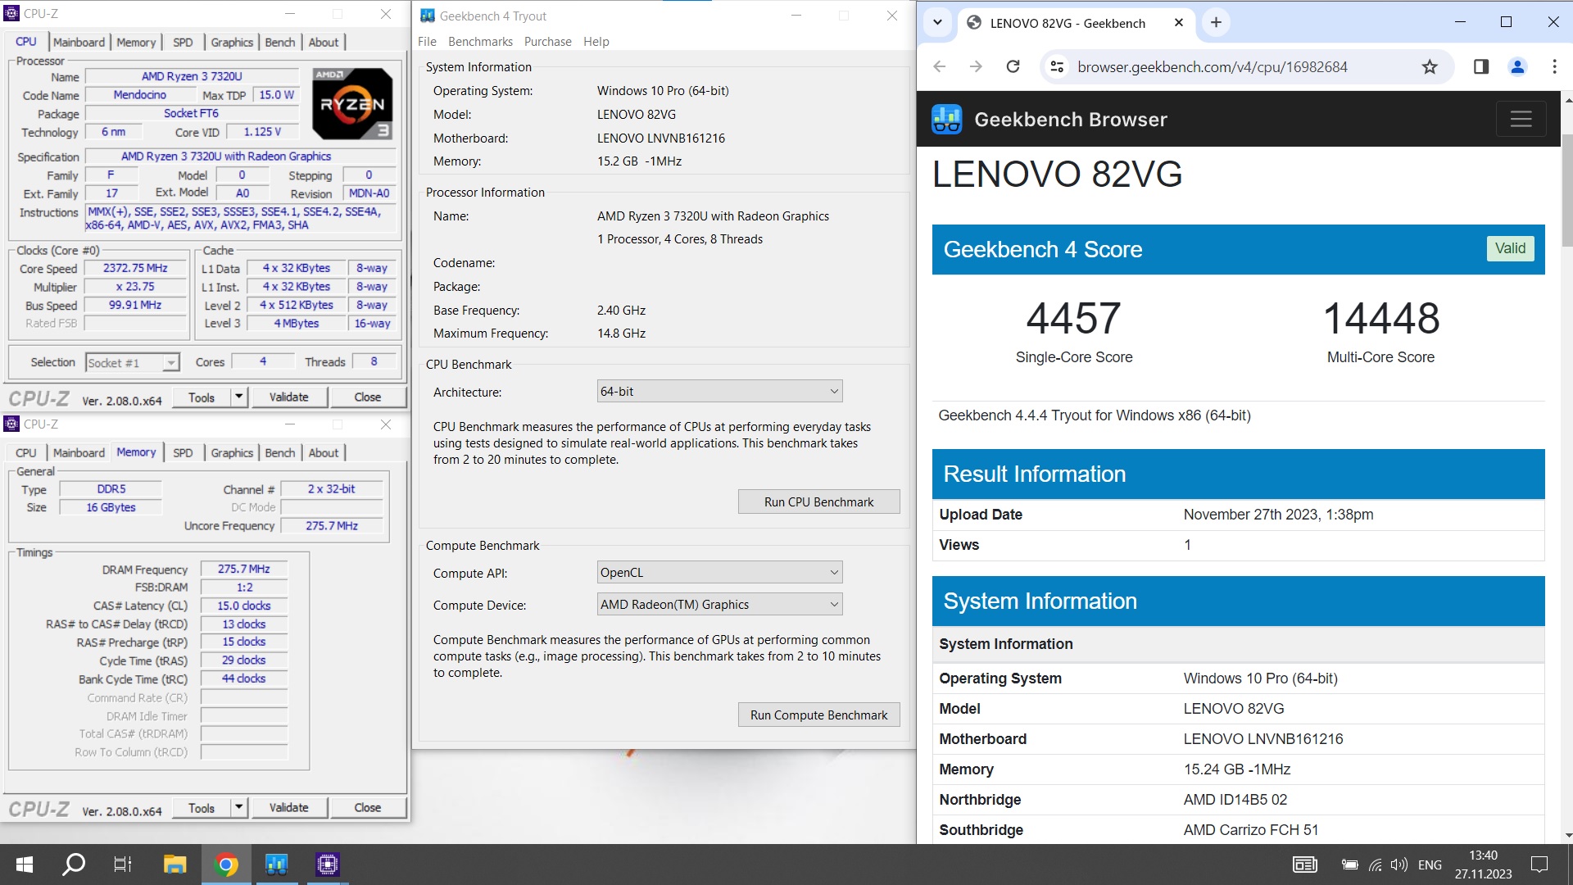Switch to Chrome on the taskbar
1573x885 pixels.
pyautogui.click(x=226, y=865)
